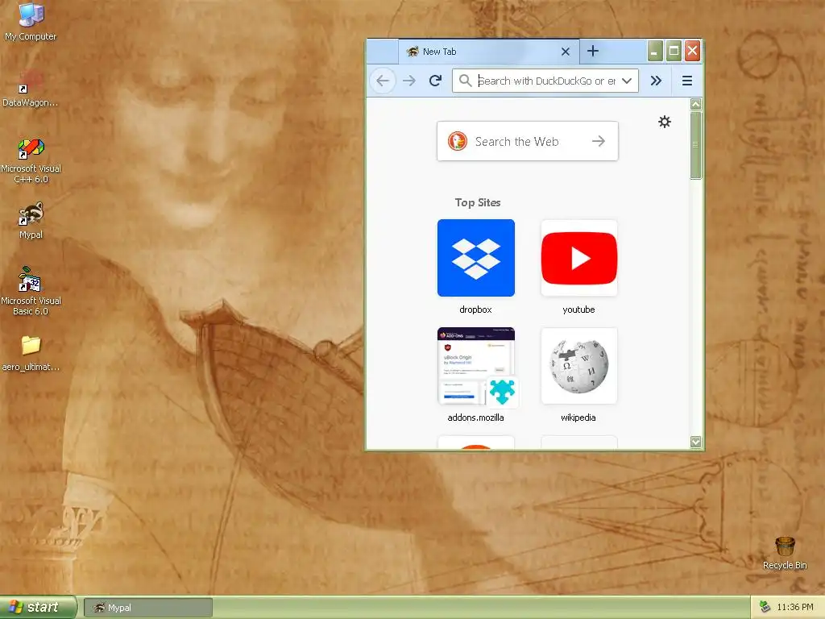Maximize the Mypal browser window
Viewport: 825px width, 619px height.
[674, 51]
